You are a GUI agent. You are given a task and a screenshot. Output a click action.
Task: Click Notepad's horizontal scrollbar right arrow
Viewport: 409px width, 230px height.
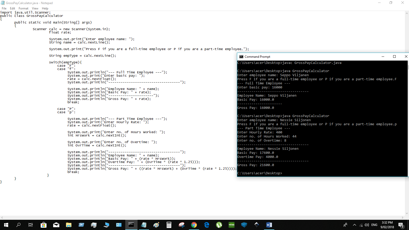point(402,218)
